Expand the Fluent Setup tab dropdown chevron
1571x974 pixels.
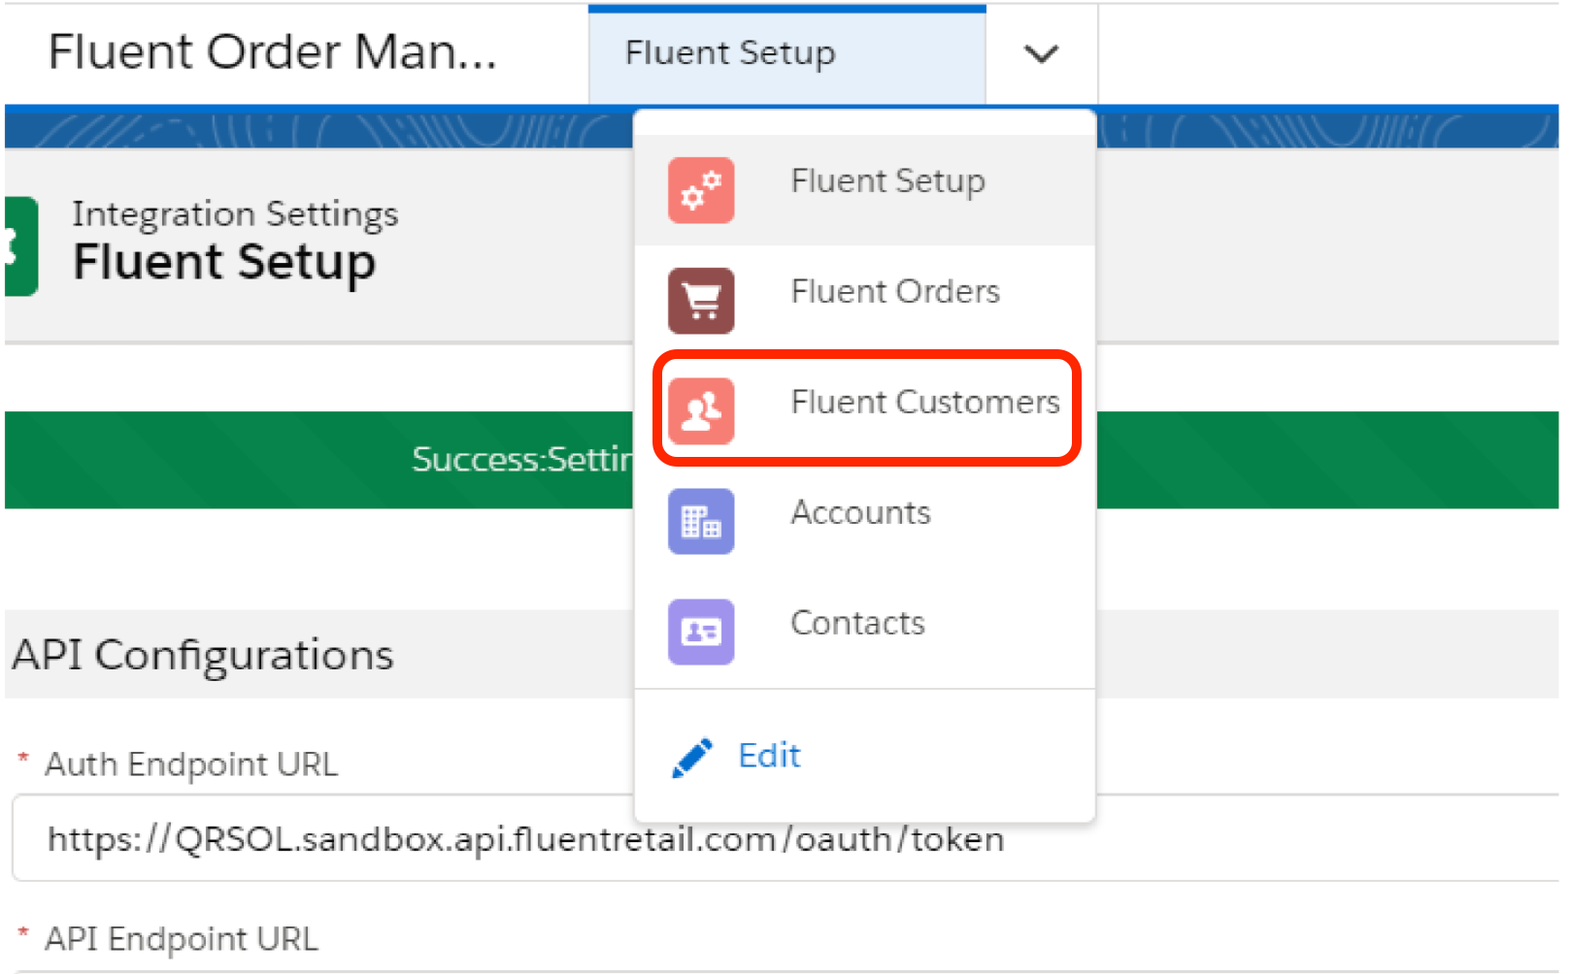(1040, 55)
